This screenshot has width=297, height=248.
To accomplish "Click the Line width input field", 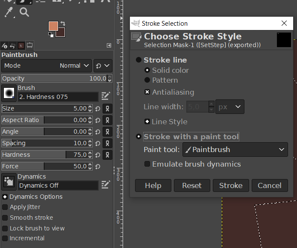I will coord(197,107).
